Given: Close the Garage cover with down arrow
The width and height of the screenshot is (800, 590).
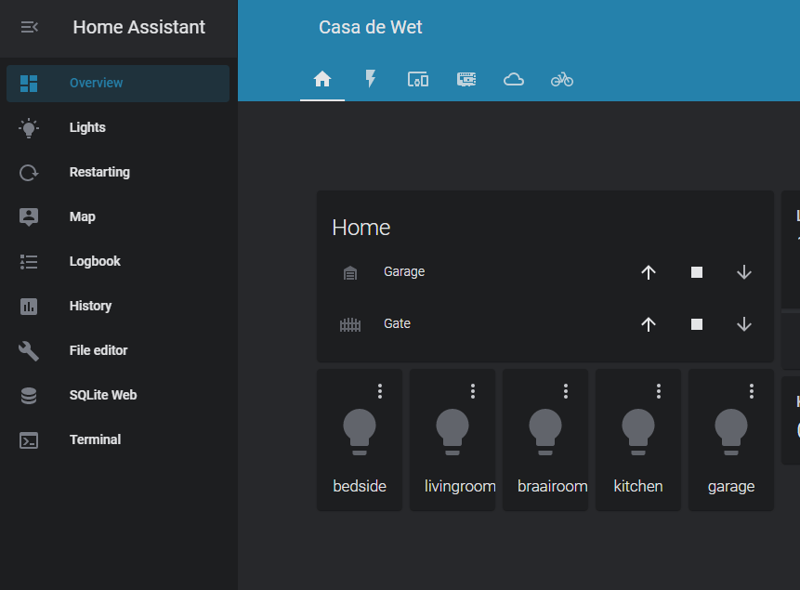Looking at the screenshot, I should (x=744, y=272).
